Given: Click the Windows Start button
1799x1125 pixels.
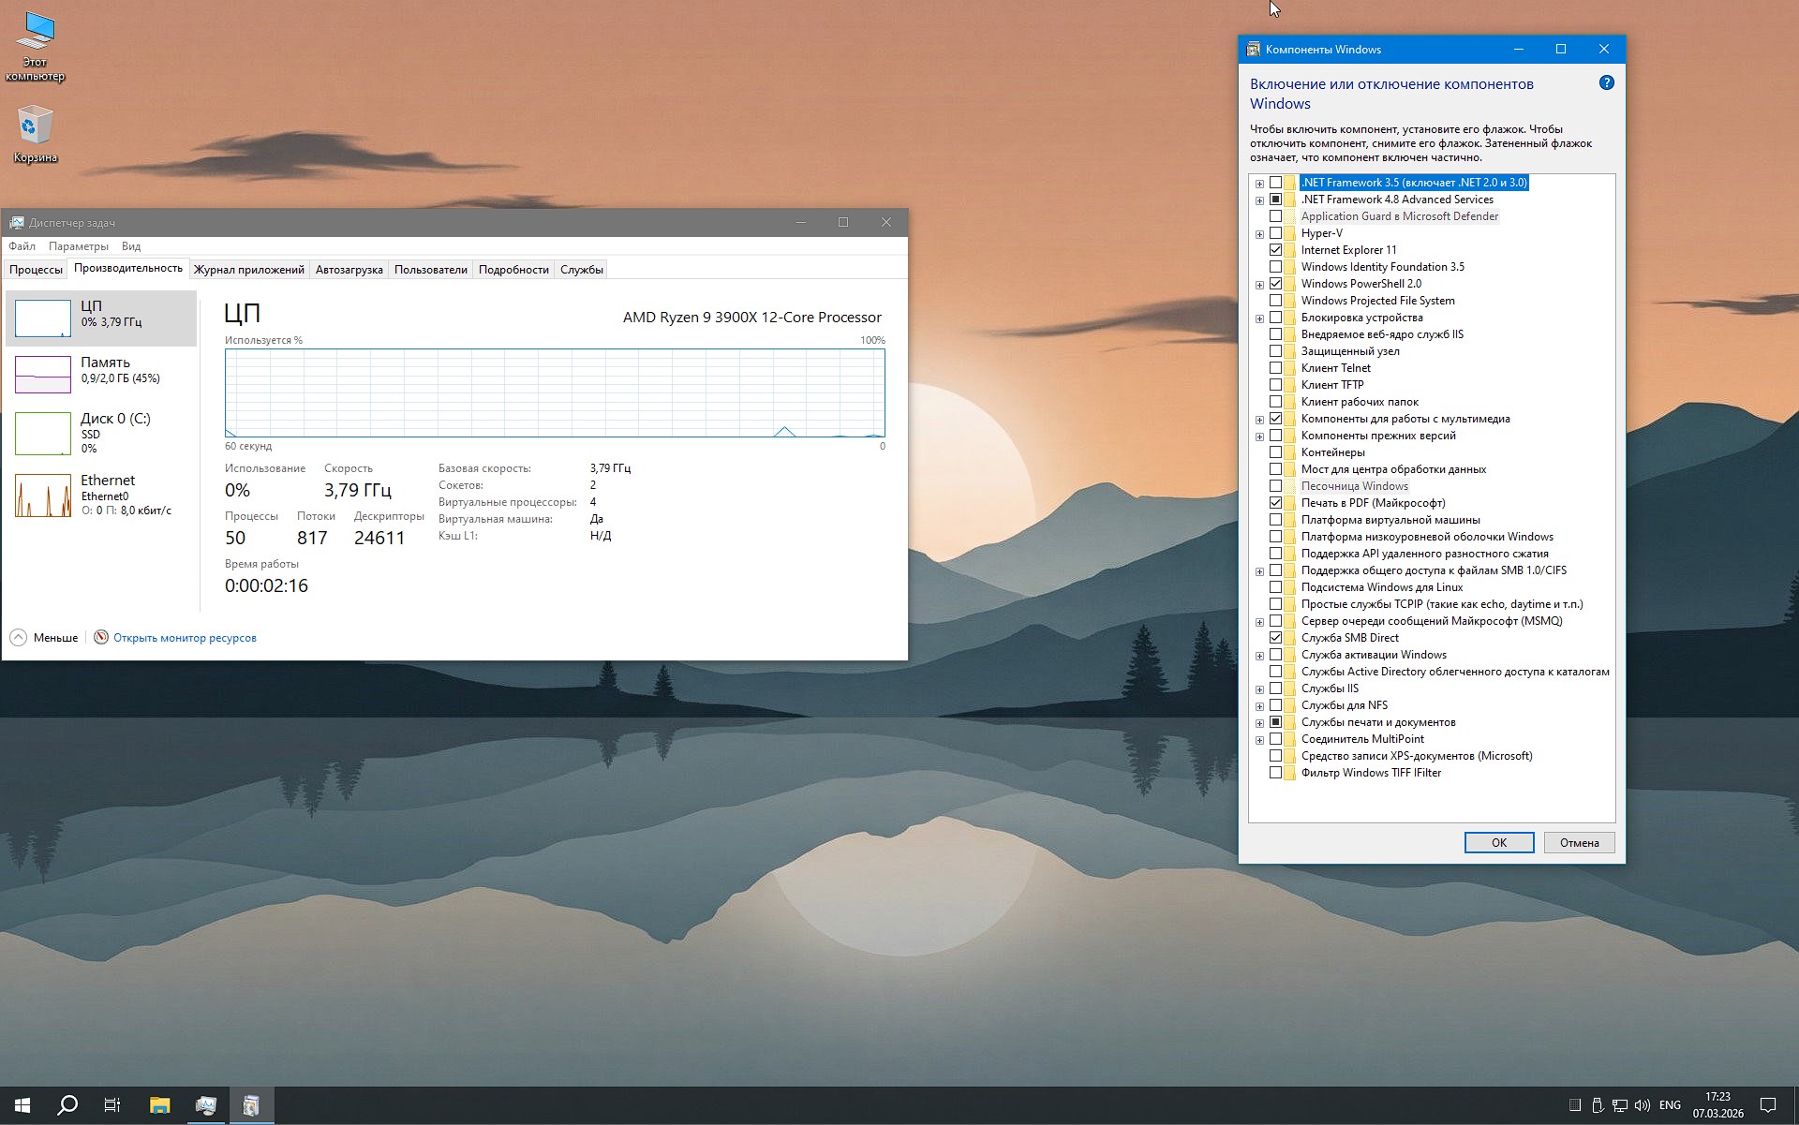Looking at the screenshot, I should (22, 1105).
